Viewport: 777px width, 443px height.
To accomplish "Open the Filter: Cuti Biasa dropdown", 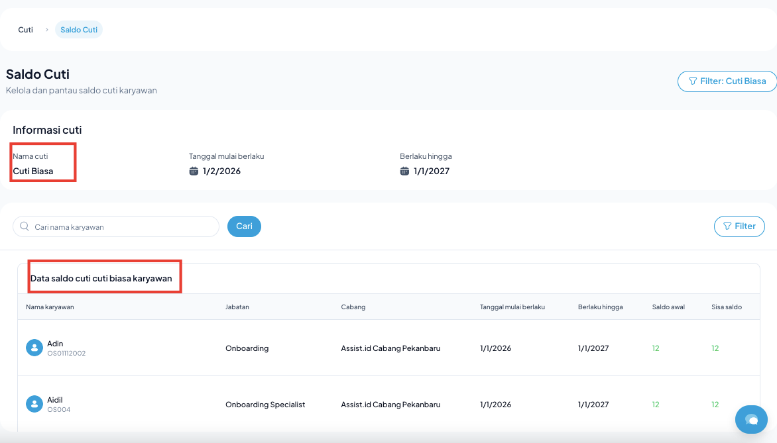I will 727,81.
